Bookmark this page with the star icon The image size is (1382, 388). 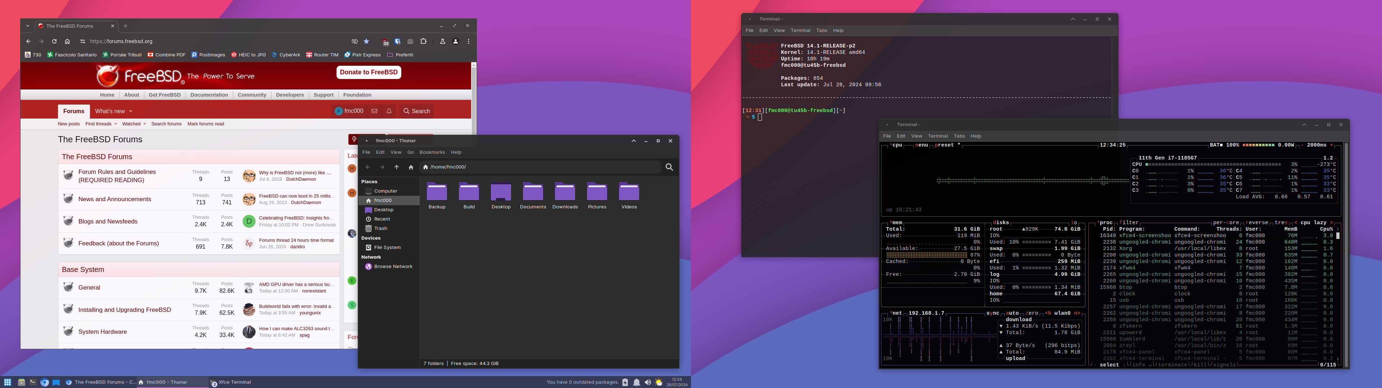click(x=366, y=41)
